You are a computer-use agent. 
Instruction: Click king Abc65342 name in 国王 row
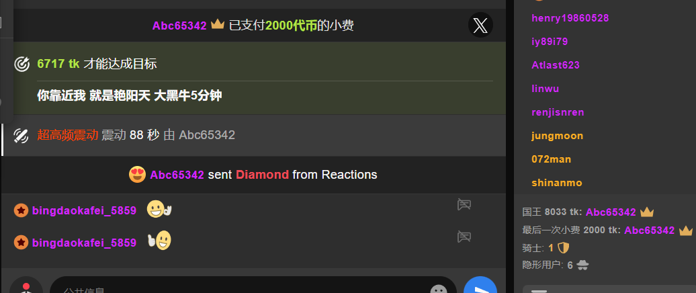(x=611, y=212)
